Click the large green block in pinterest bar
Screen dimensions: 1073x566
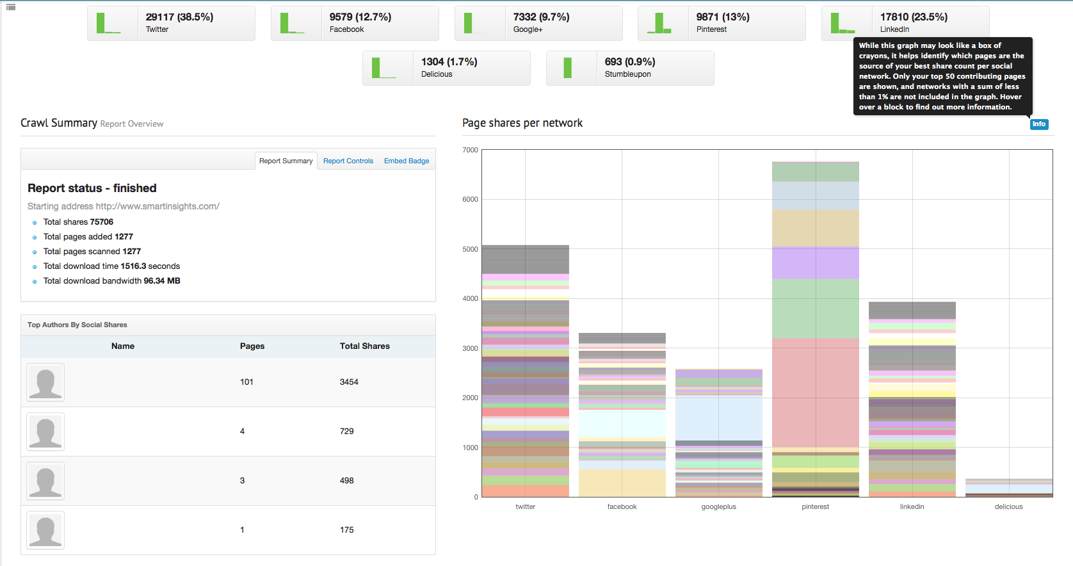816,308
